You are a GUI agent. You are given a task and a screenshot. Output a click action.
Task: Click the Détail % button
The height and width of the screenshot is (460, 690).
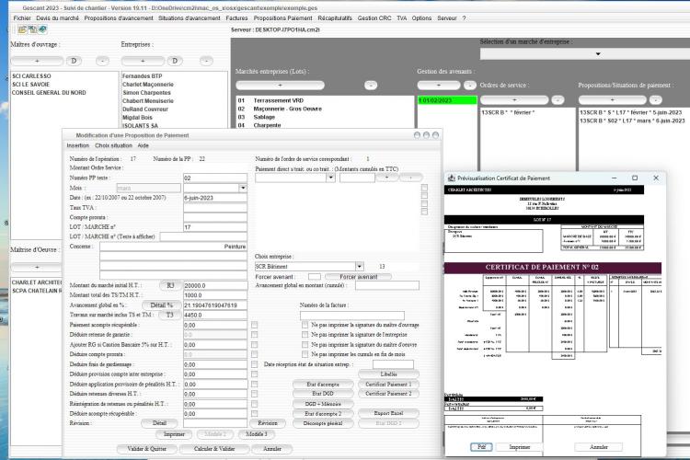(x=162, y=305)
